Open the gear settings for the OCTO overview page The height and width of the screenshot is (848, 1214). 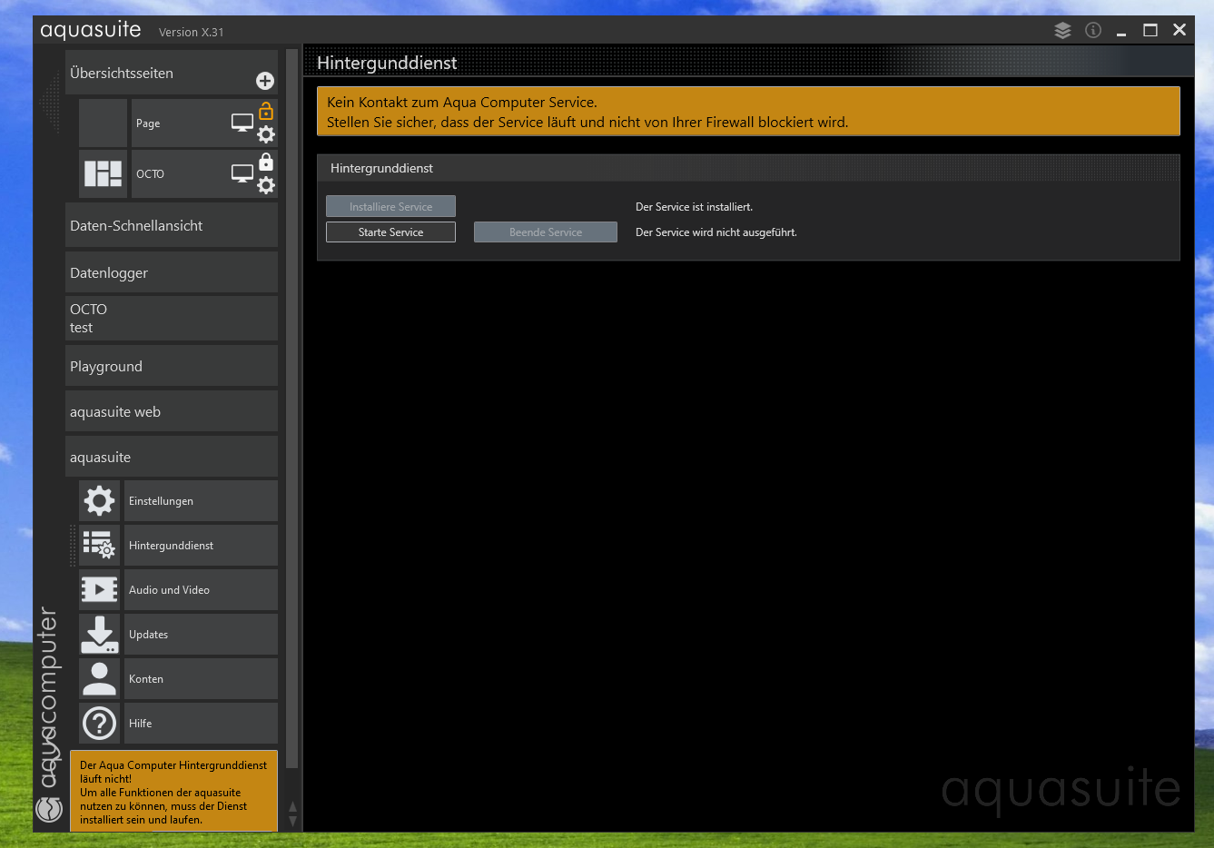(266, 185)
